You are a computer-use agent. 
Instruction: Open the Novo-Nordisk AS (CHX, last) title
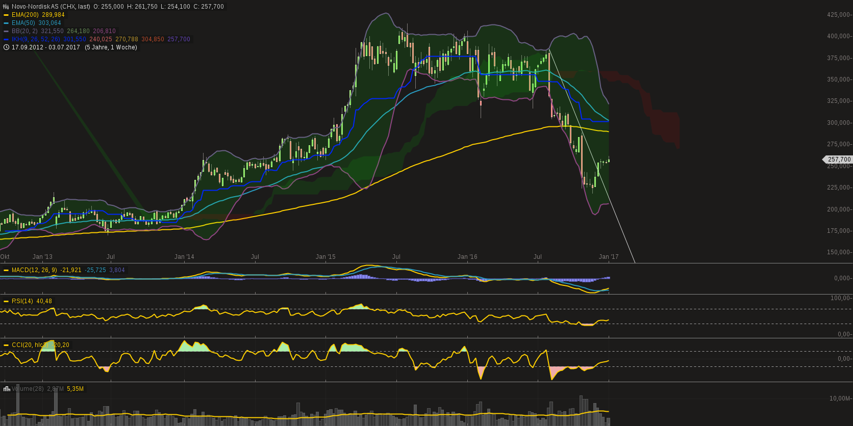51,7
